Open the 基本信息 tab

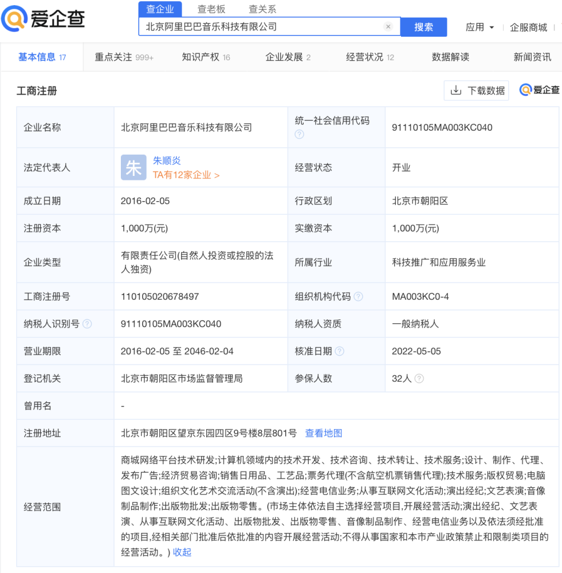coord(42,57)
